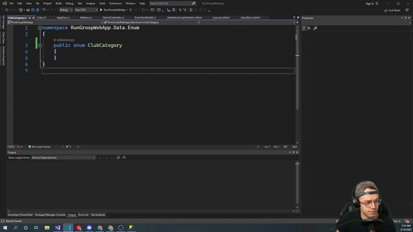The width and height of the screenshot is (413, 232).
Task: Click the Alphabetical sort icon in Properties
Action: [x=309, y=28]
